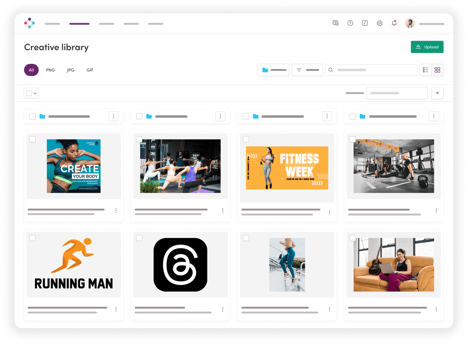This screenshot has width=468, height=344.
Task: Expand the caret dropdown beside sort field
Action: pyautogui.click(x=437, y=93)
